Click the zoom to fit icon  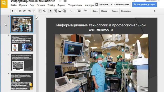pyautogui.click(x=40, y=11)
